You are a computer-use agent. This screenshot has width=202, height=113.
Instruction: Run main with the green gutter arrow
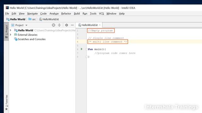click(81, 49)
